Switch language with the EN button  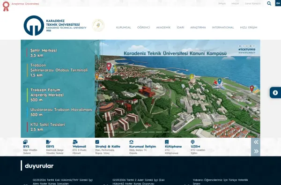(278, 3)
